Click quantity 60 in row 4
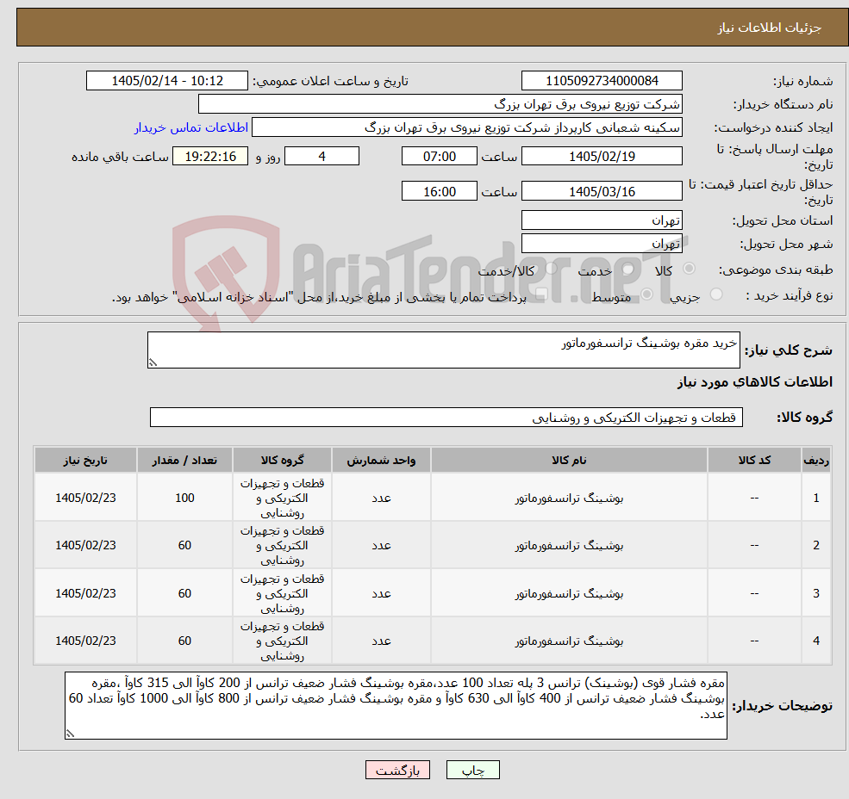 (184, 641)
